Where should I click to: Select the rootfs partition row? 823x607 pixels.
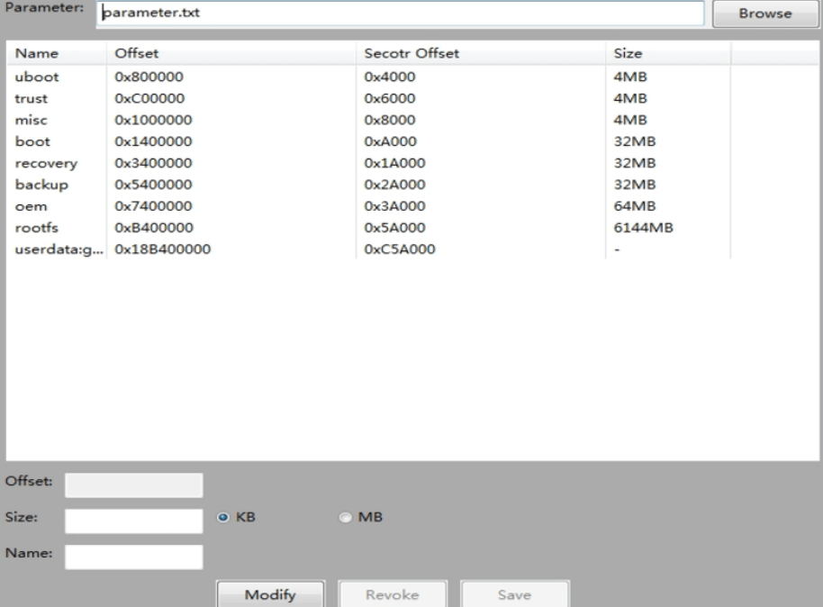pos(368,227)
